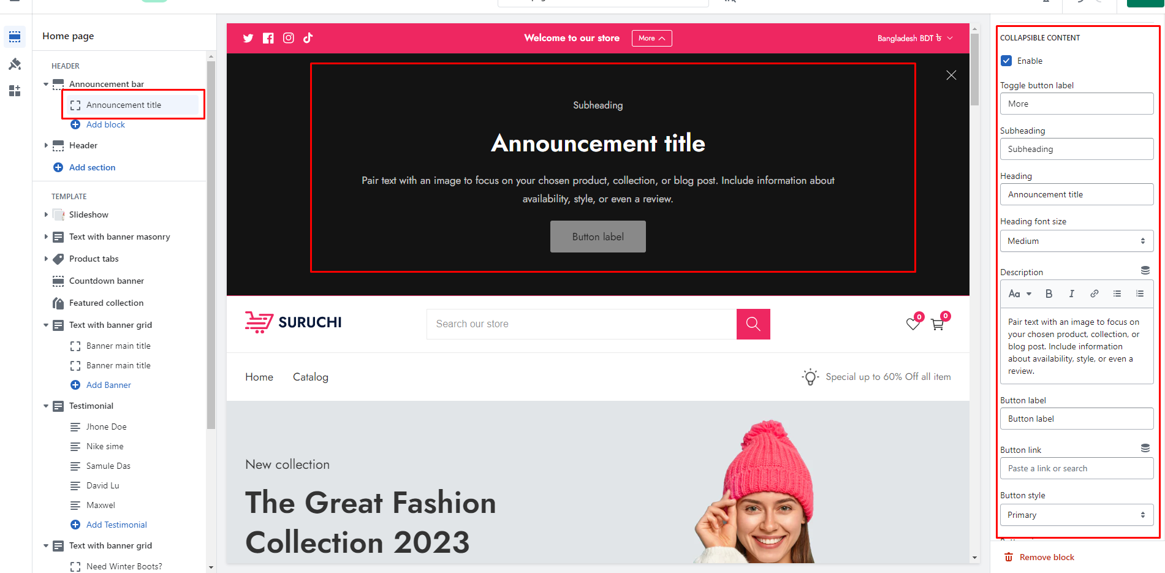
Task: Expand the Product tabs section
Action: (46, 259)
